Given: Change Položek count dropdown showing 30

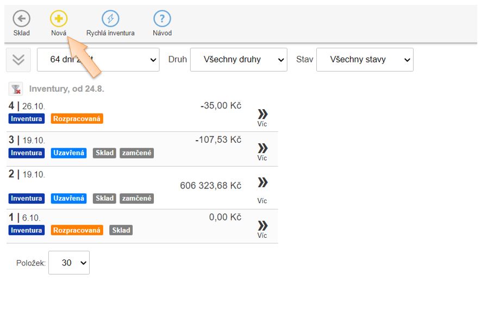Looking at the screenshot, I should coord(69,263).
